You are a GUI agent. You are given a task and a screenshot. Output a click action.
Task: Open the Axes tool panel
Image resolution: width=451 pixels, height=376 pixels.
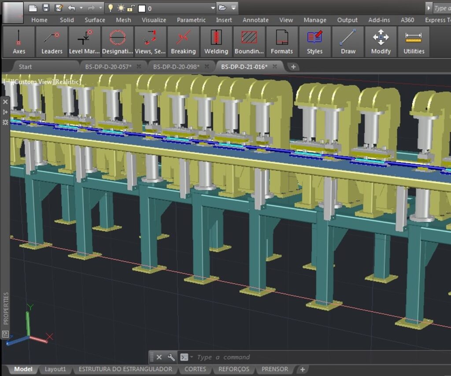click(19, 42)
